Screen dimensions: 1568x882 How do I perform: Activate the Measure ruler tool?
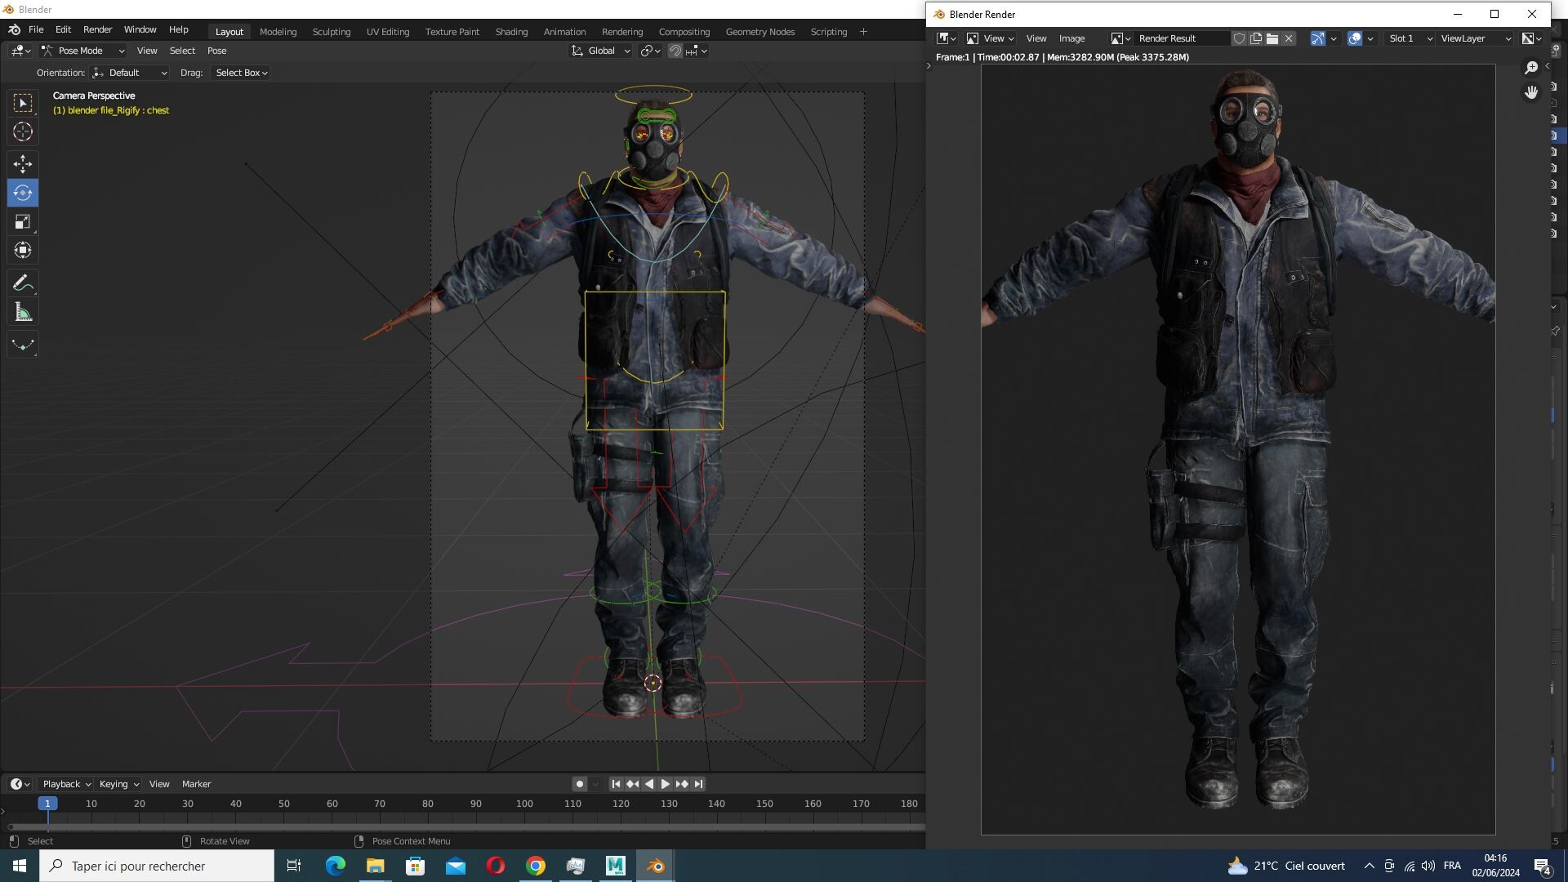pyautogui.click(x=23, y=312)
